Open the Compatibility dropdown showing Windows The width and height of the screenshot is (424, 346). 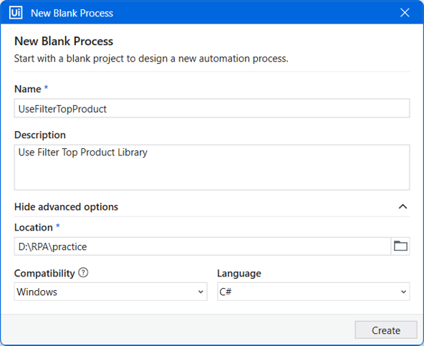[110, 292]
